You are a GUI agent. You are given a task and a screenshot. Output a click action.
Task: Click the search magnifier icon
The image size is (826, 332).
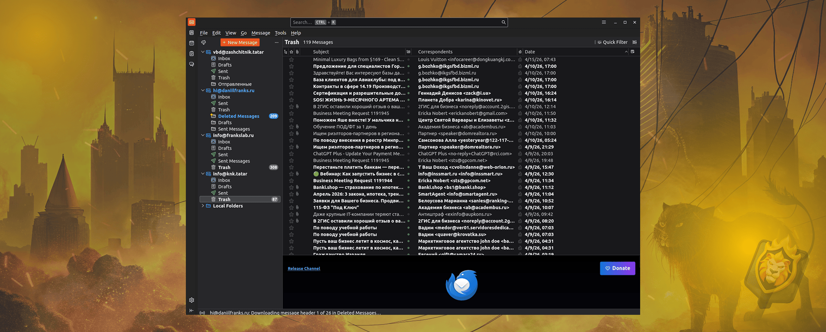click(x=503, y=22)
